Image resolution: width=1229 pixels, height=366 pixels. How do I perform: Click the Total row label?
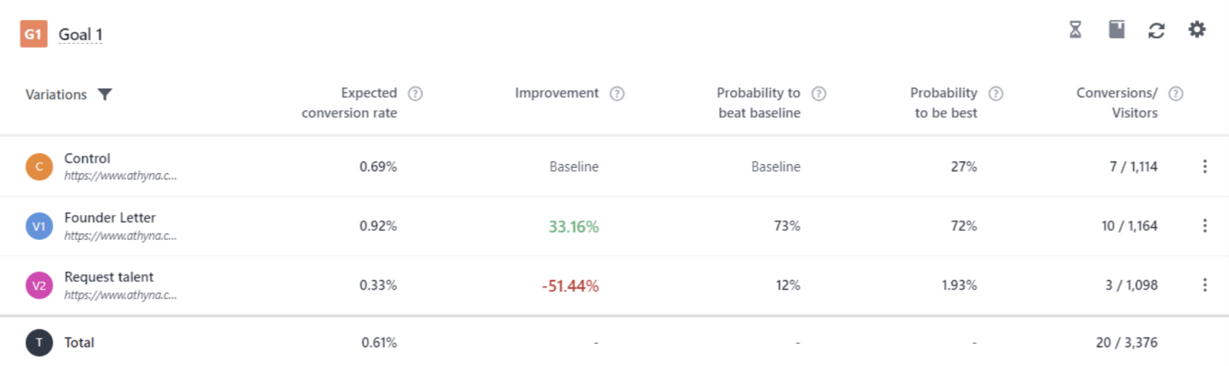79,342
